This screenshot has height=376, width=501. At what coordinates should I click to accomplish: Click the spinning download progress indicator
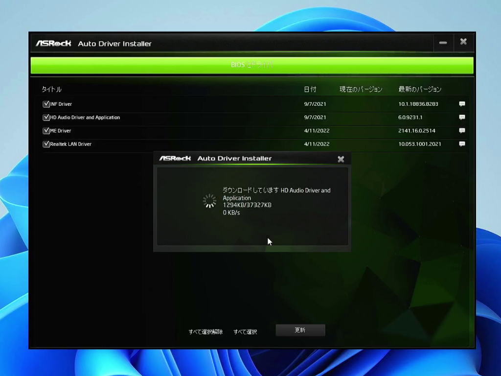click(x=209, y=201)
